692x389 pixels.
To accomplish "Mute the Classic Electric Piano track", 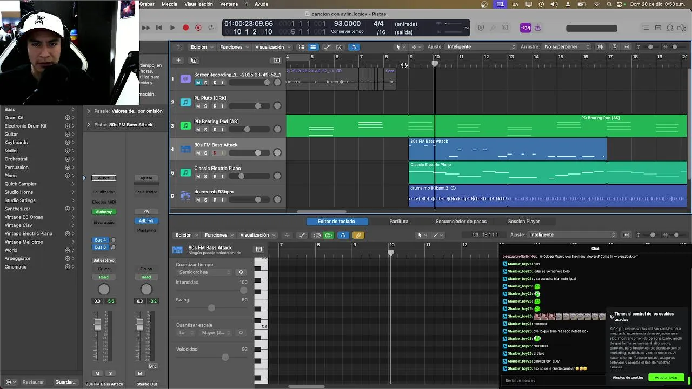I will click(x=198, y=176).
